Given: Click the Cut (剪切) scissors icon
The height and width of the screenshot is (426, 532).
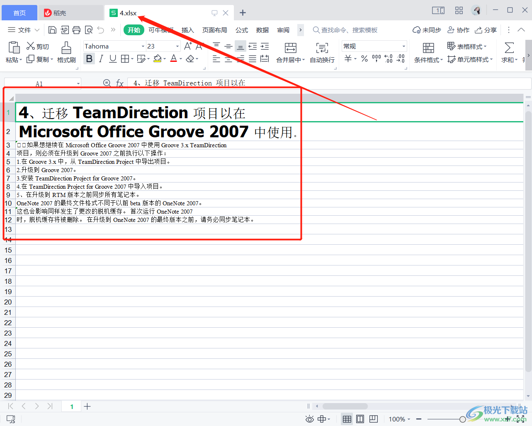Looking at the screenshot, I should pyautogui.click(x=31, y=46).
